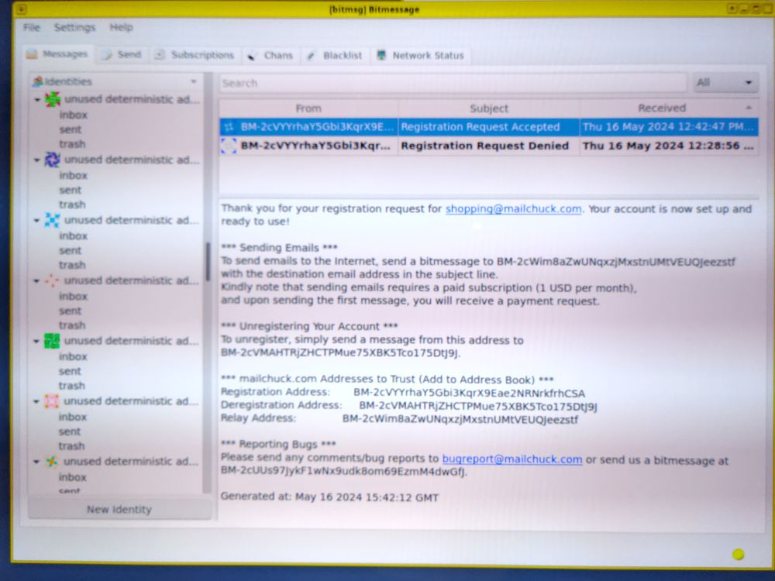Select the Registration Request Accepted subject

pos(480,127)
